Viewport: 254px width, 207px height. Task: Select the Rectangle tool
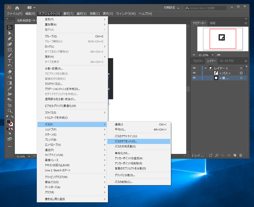(10, 50)
